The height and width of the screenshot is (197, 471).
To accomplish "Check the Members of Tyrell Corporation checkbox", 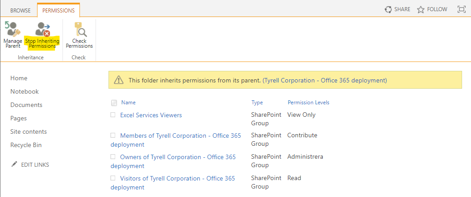I will 113,135.
